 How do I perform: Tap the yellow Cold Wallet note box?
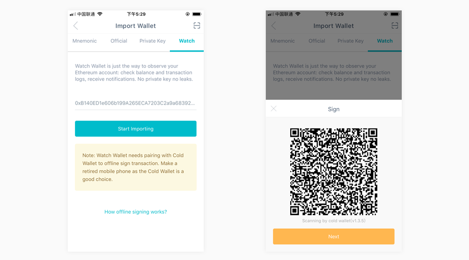pos(135,167)
